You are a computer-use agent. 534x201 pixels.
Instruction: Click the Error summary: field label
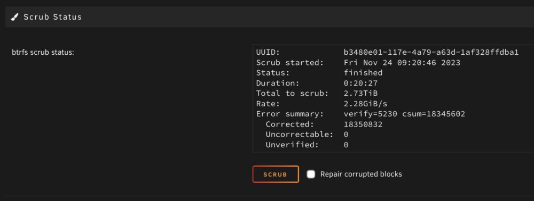[290, 114]
